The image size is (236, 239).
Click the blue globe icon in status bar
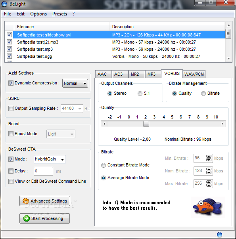[219, 234]
